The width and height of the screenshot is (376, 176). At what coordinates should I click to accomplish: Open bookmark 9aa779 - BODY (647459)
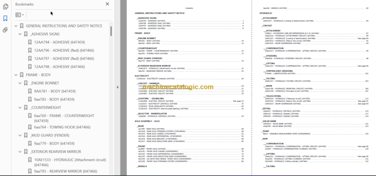point(54,143)
